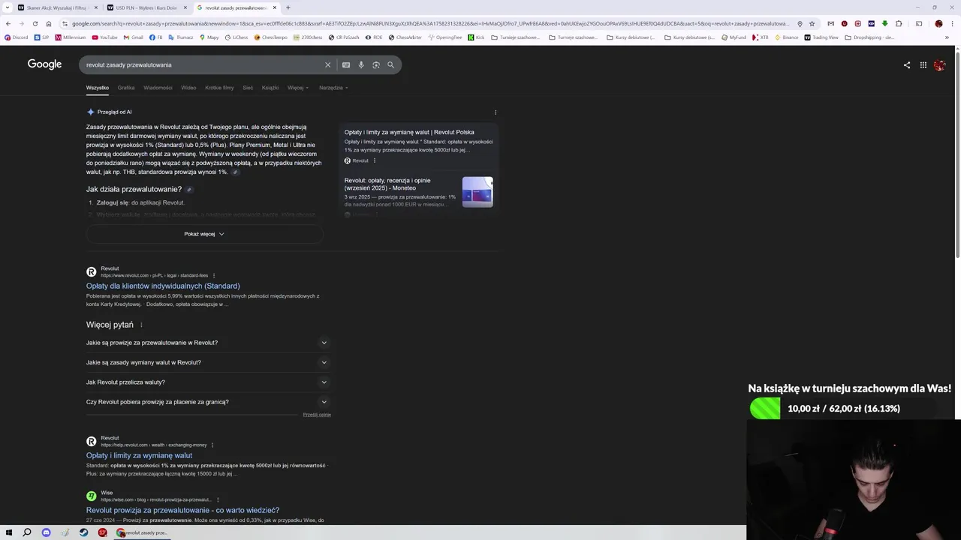Open Windows taskbar search
Image resolution: width=961 pixels, height=540 pixels.
pos(27,532)
